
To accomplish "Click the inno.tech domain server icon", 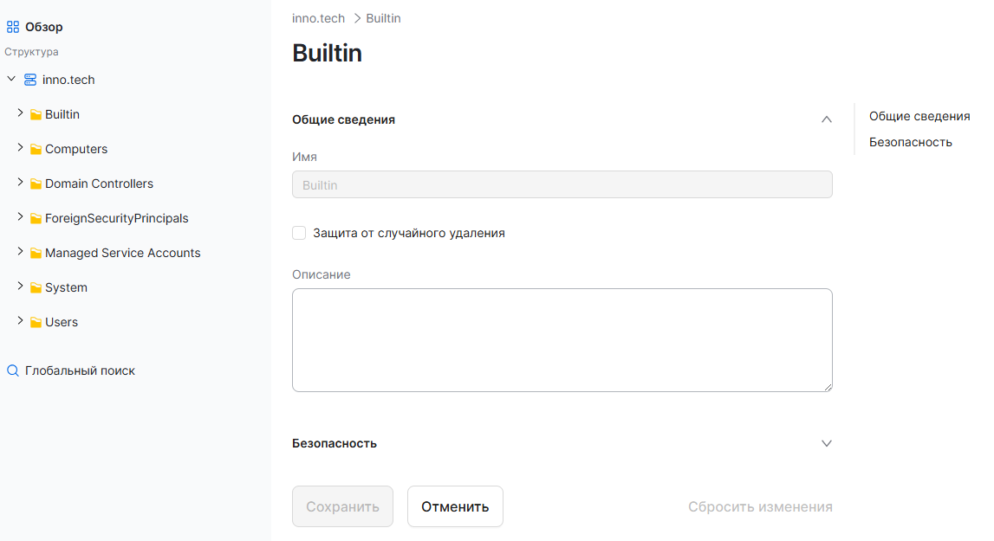I will point(30,80).
